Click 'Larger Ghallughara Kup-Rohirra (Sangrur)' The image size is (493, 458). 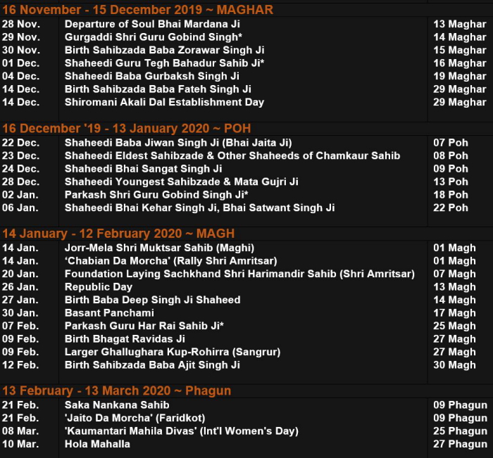pyautogui.click(x=173, y=352)
